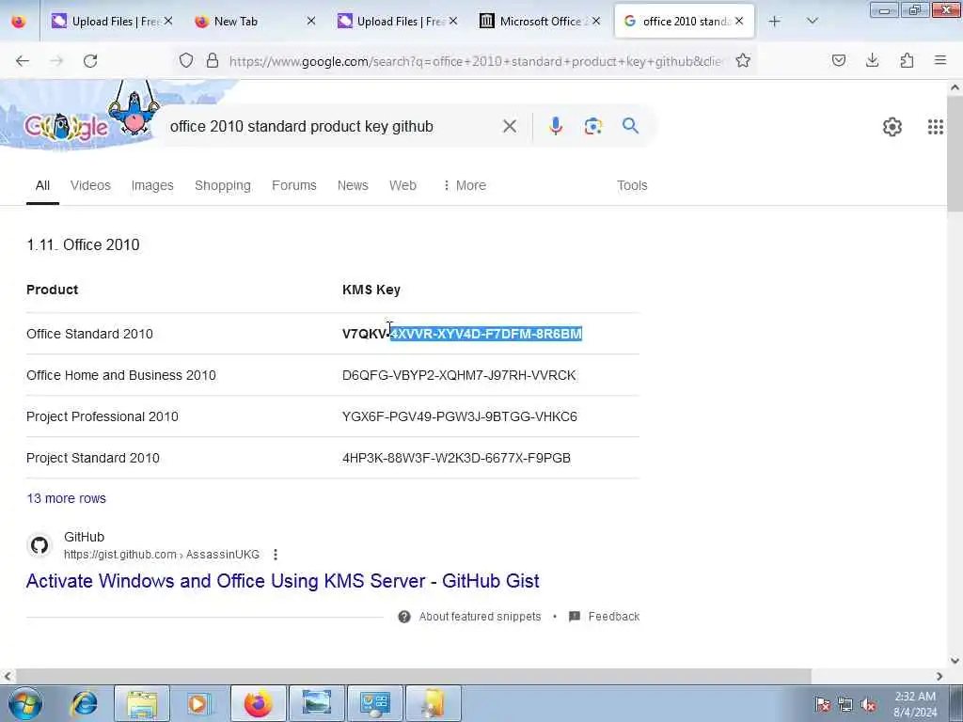This screenshot has width=963, height=722.
Task: Clear the Google search box with X
Action: [x=510, y=127]
